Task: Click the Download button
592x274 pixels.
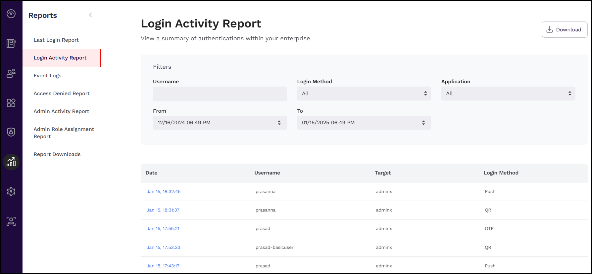Action: pyautogui.click(x=564, y=30)
